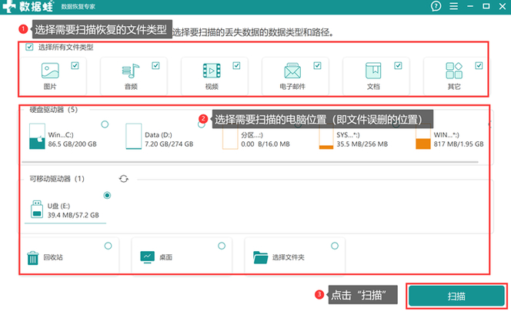The image size is (511, 311).
Task: Click the 桌面 desktop monitor icon
Action: pos(147,257)
